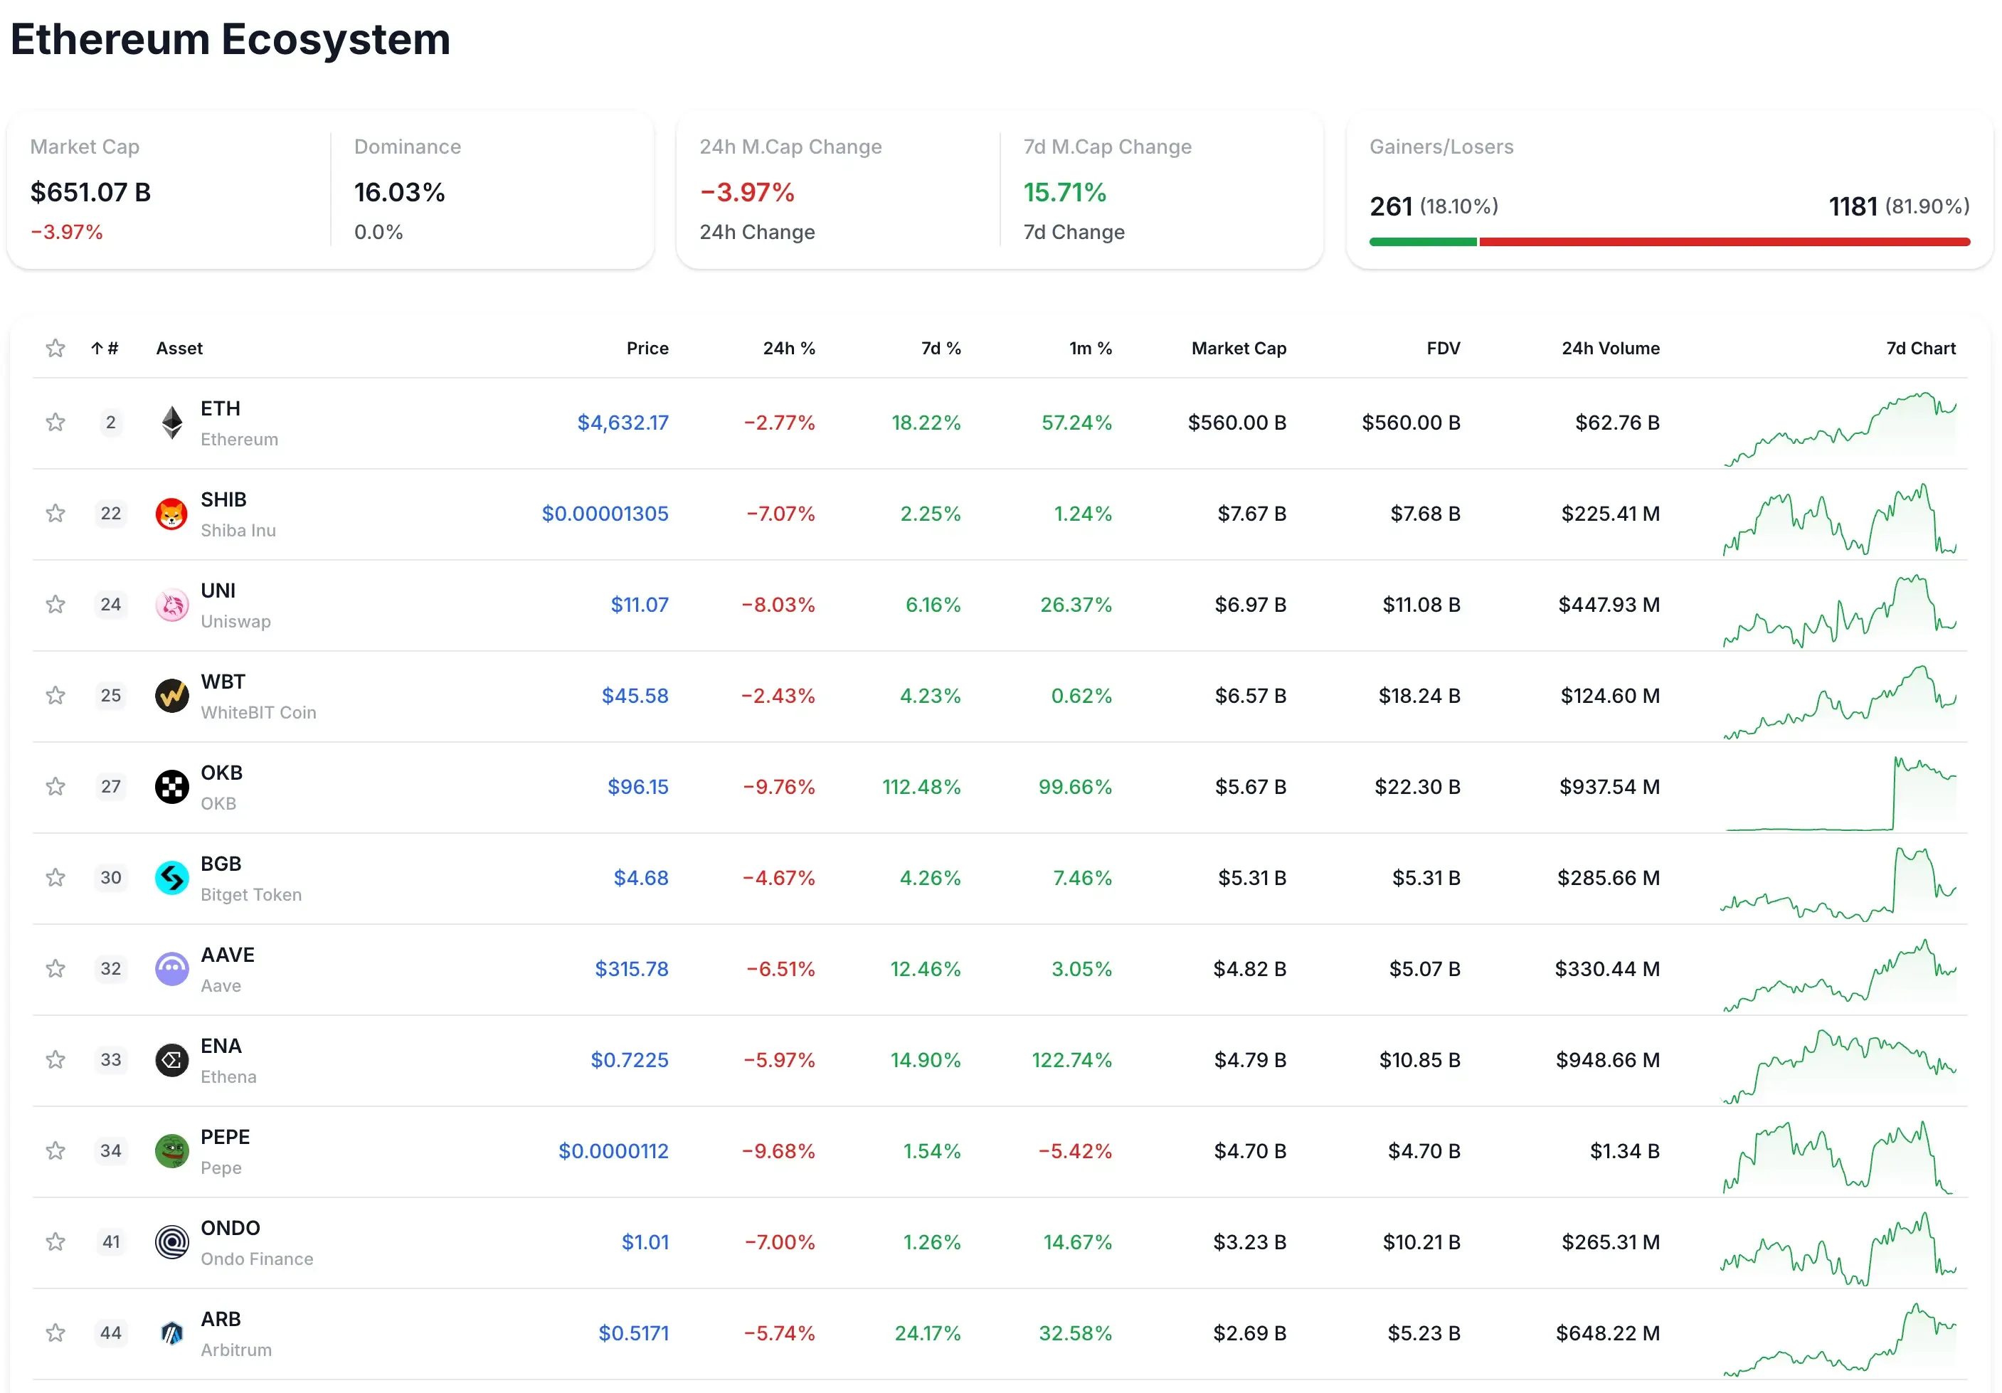
Task: Click the Pepe frog icon
Action: click(171, 1150)
